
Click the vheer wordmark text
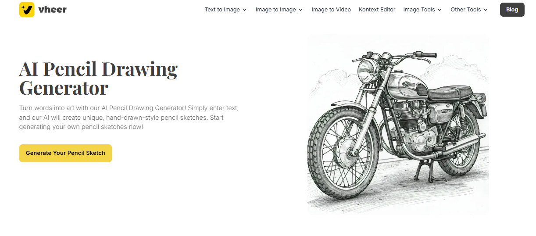[52, 9]
